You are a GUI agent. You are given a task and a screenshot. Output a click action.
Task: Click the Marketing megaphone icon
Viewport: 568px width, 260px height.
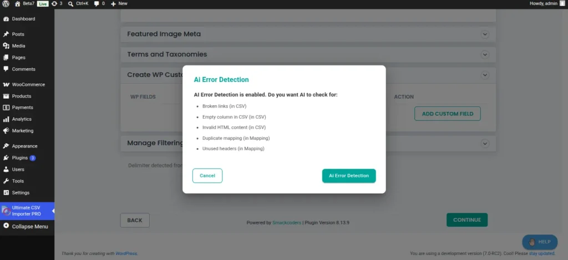click(6, 131)
